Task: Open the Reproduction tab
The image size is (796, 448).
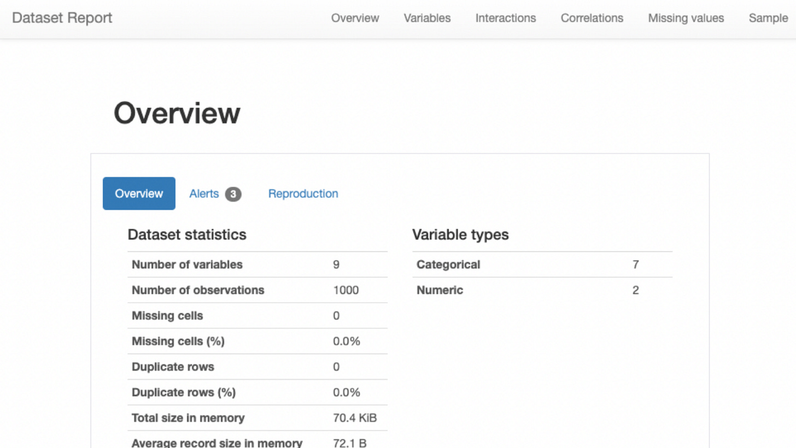Action: tap(302, 193)
